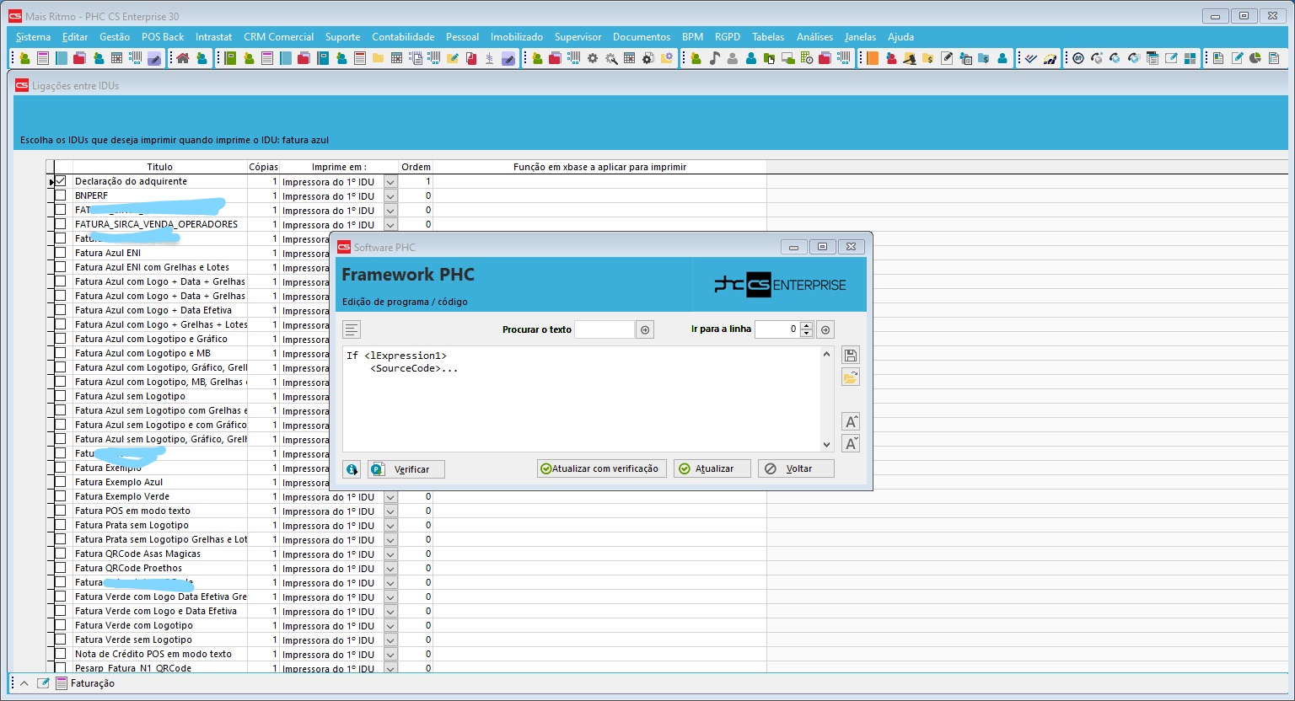The width and height of the screenshot is (1295, 701).
Task: Uncheck the Declaração do adquirente row
Action: 59,180
